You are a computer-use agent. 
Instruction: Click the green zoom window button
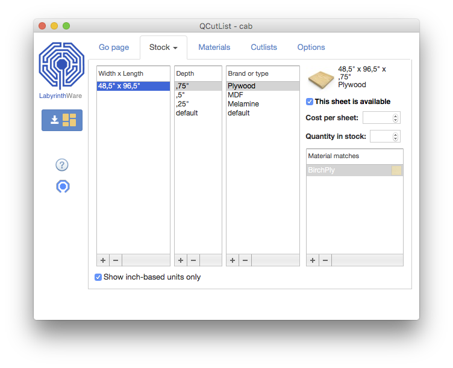coord(66,26)
